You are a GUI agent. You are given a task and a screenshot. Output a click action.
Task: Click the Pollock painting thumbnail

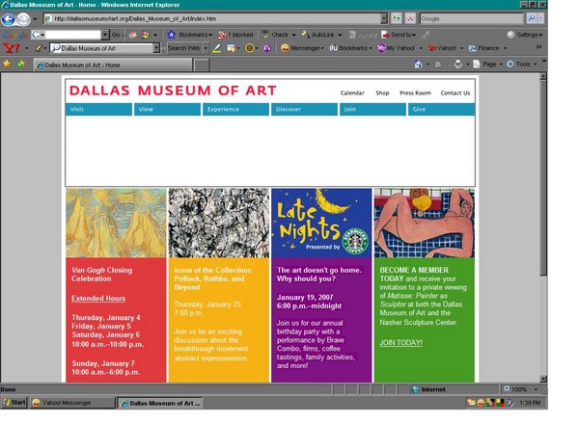(219, 223)
